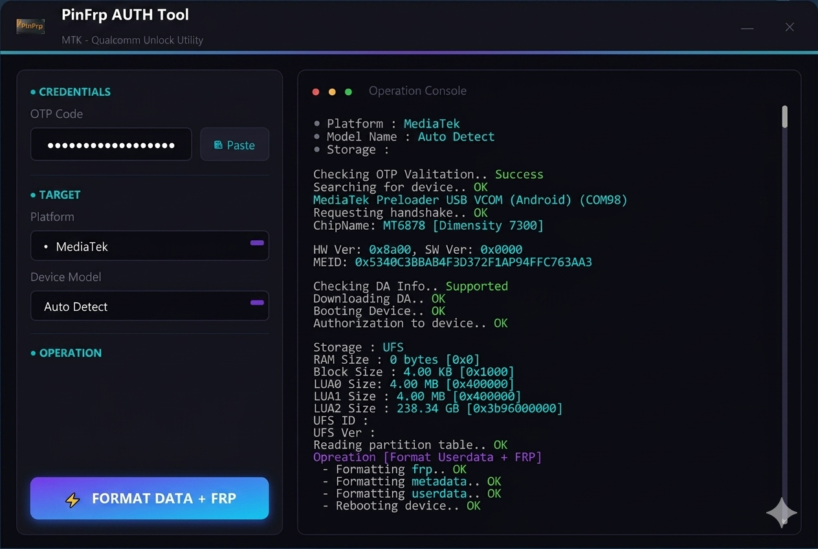Click the Operation Console title
Screen dimensions: 818x549
pyautogui.click(x=417, y=91)
